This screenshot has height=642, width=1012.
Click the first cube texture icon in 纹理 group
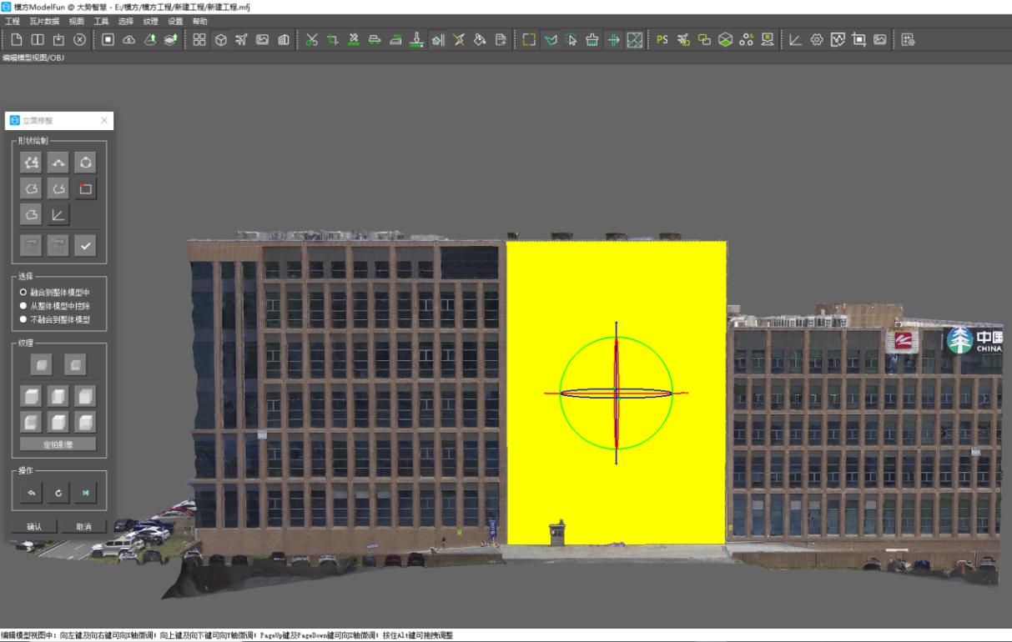pos(43,364)
